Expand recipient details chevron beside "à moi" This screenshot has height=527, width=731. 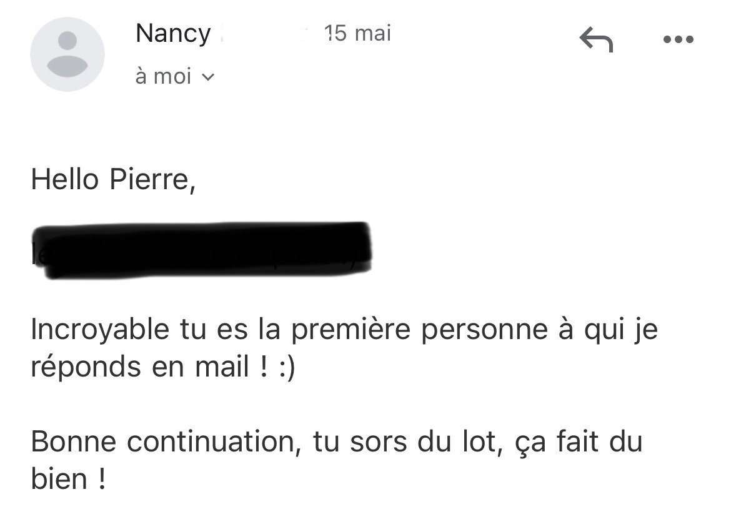click(x=209, y=77)
